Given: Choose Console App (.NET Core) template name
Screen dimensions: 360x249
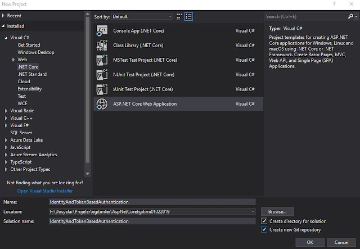Looking at the screenshot, I should pyautogui.click(x=138, y=31).
